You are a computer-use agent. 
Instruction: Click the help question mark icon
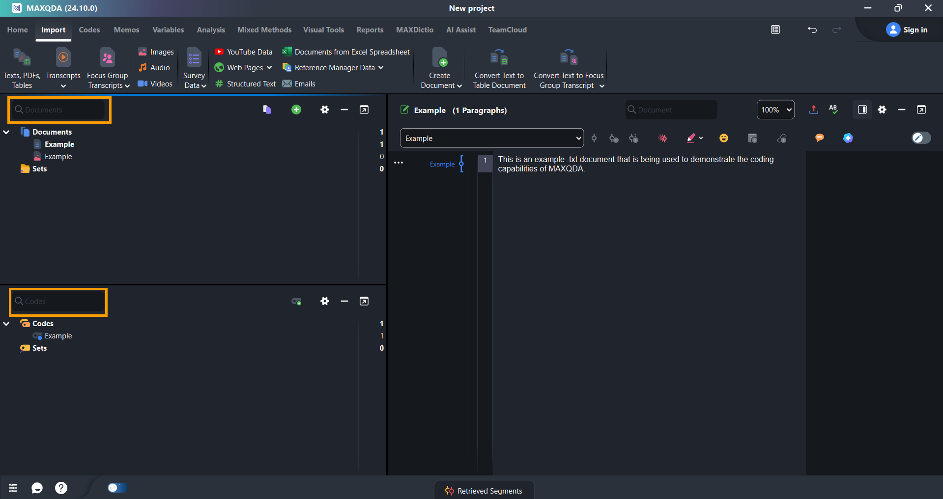61,488
